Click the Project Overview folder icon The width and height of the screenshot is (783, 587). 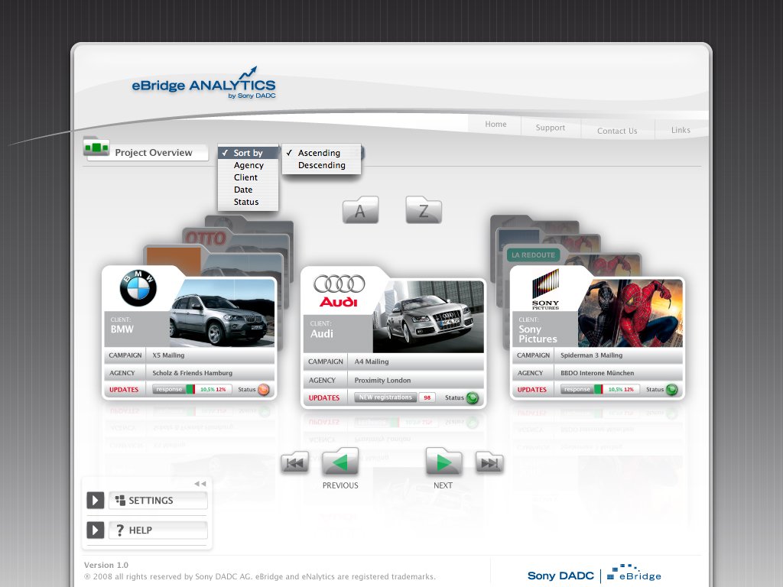tap(96, 147)
